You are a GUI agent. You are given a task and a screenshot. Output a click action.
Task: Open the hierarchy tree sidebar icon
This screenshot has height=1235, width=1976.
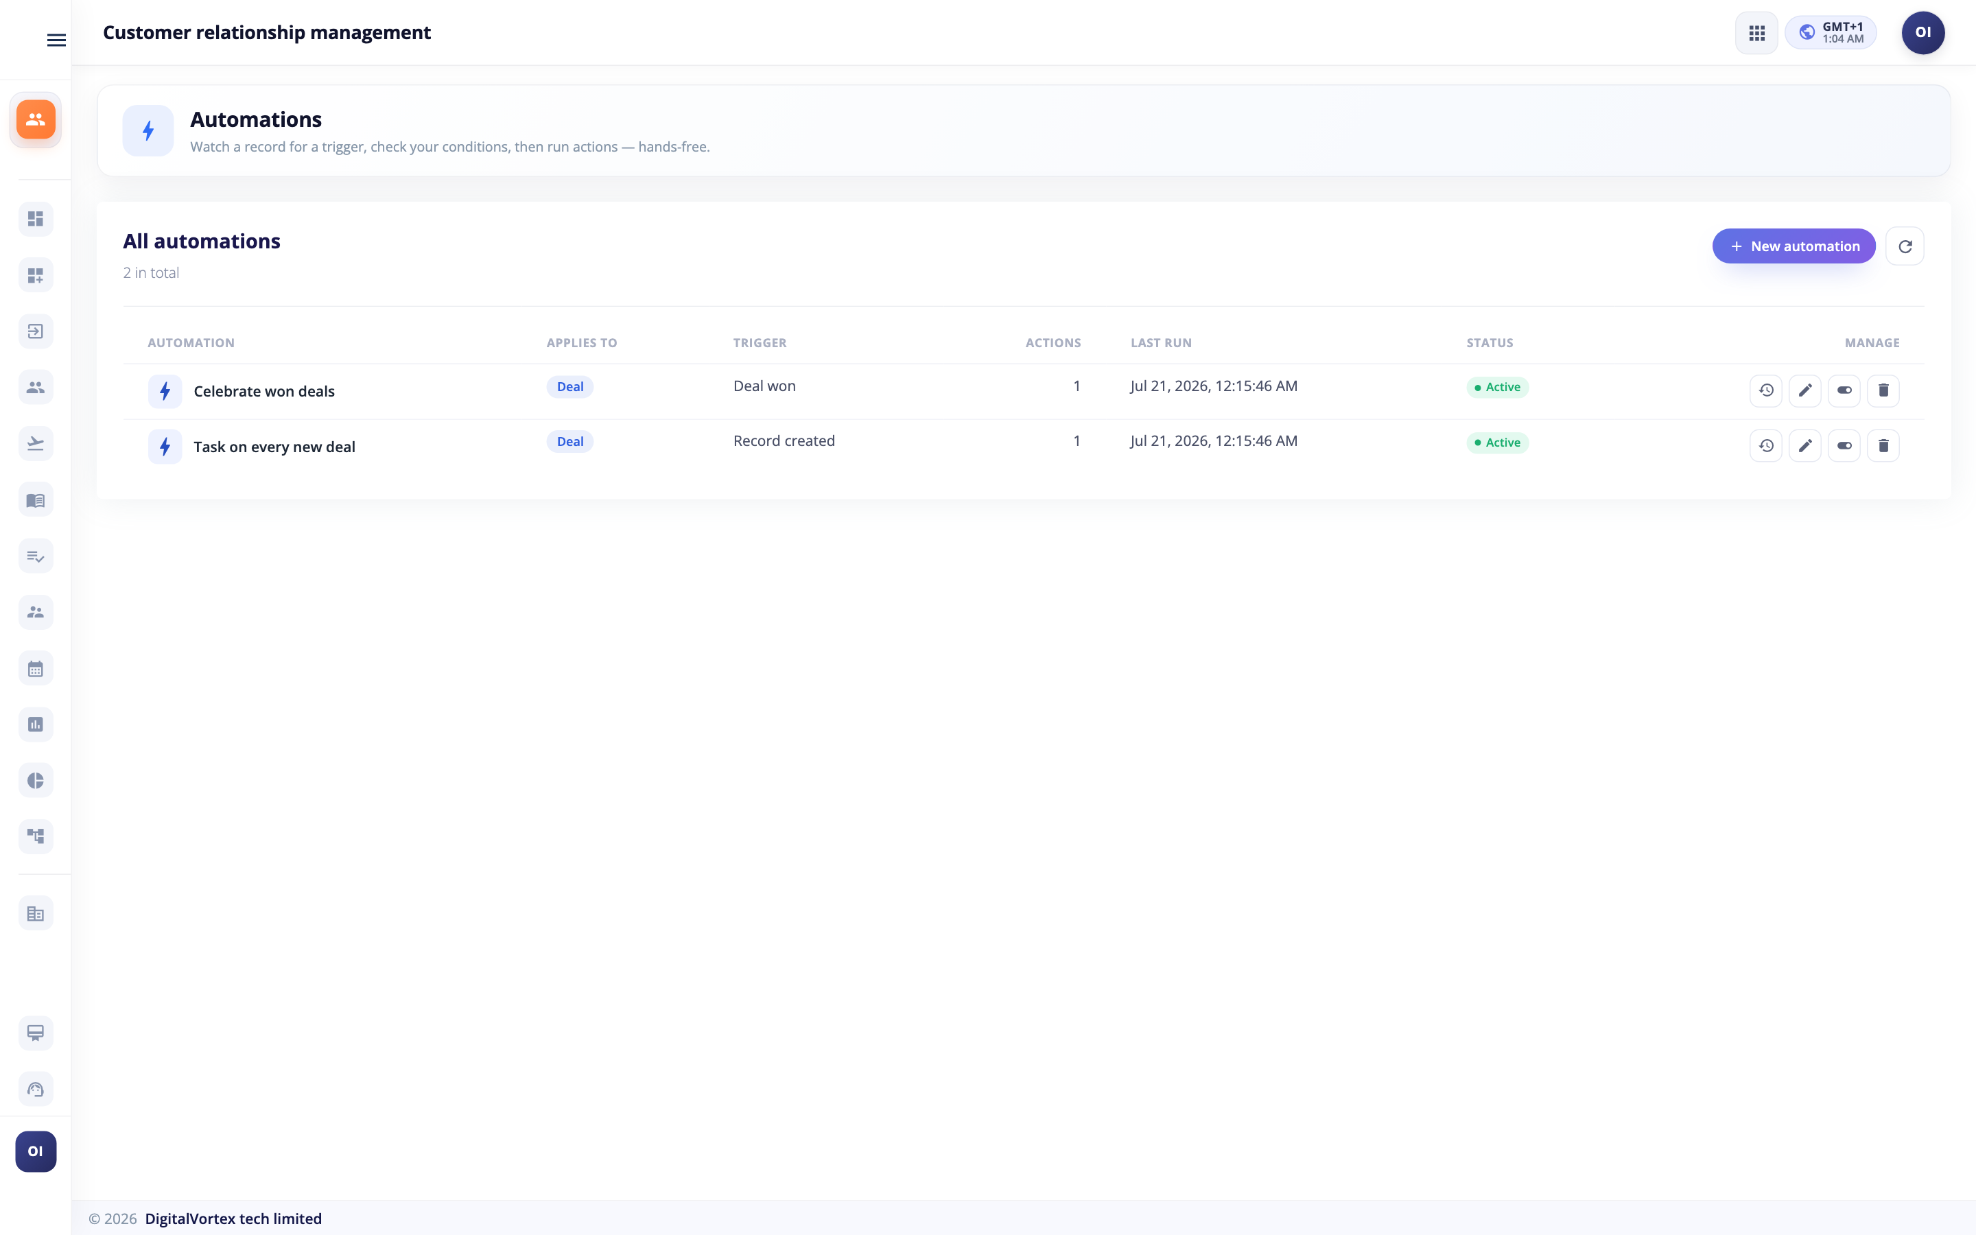click(x=36, y=836)
